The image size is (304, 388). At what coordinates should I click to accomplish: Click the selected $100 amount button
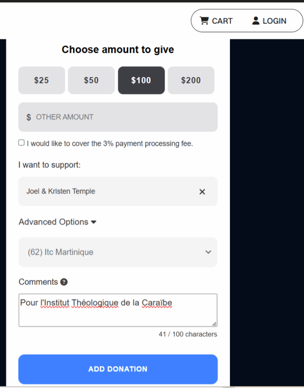[141, 80]
